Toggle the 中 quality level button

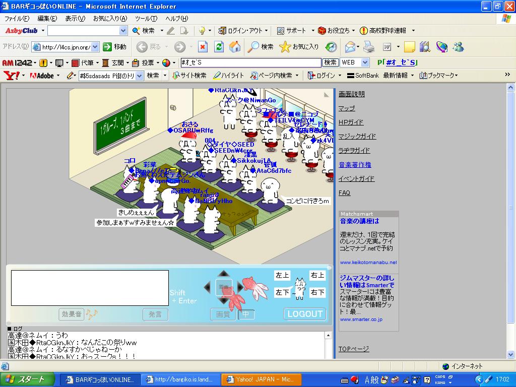tap(246, 314)
